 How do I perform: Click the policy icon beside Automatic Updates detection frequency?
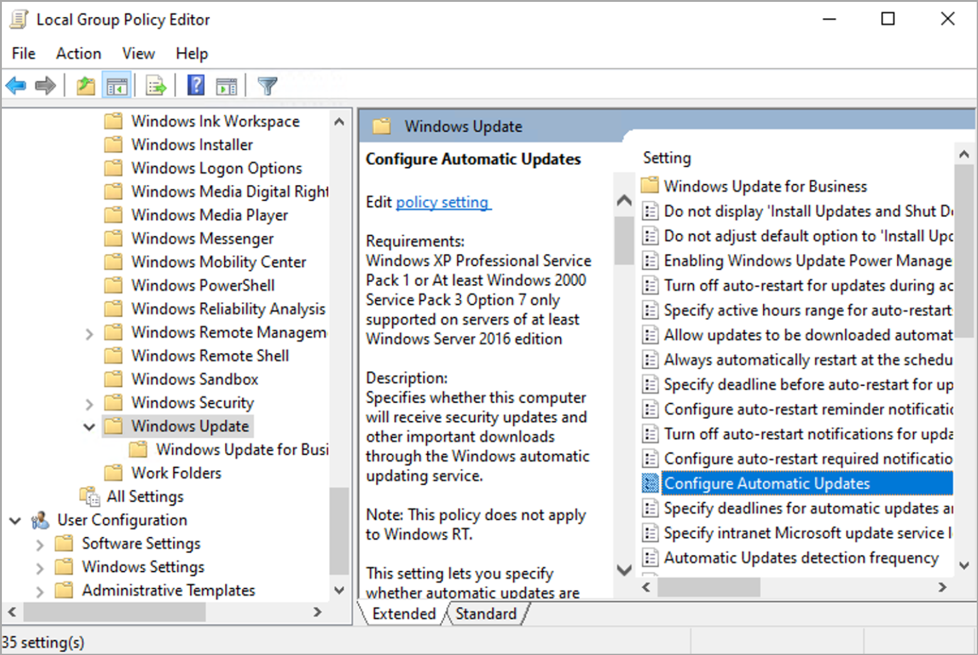tap(651, 558)
